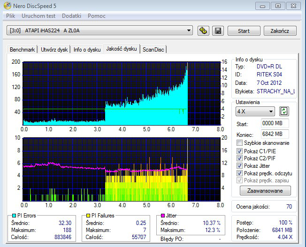This screenshot has width=306, height=247.
Task: Click PI Failures average value 0.25
Action: point(141,223)
